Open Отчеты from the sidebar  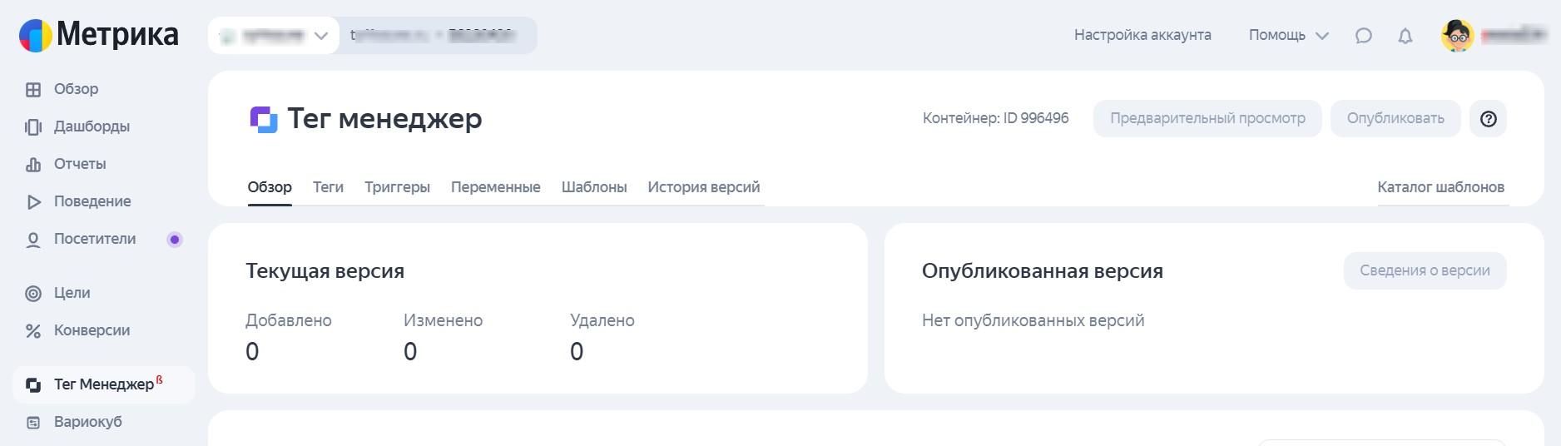pyautogui.click(x=80, y=164)
